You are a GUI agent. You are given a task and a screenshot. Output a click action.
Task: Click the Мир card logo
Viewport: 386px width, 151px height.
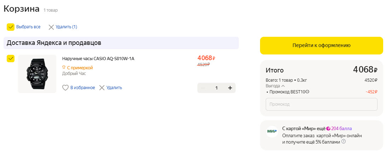click(272, 131)
